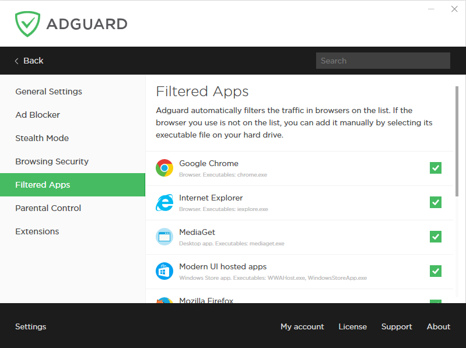Uncheck Google Chrome filtering checkbox
466x348 pixels.
(x=436, y=168)
